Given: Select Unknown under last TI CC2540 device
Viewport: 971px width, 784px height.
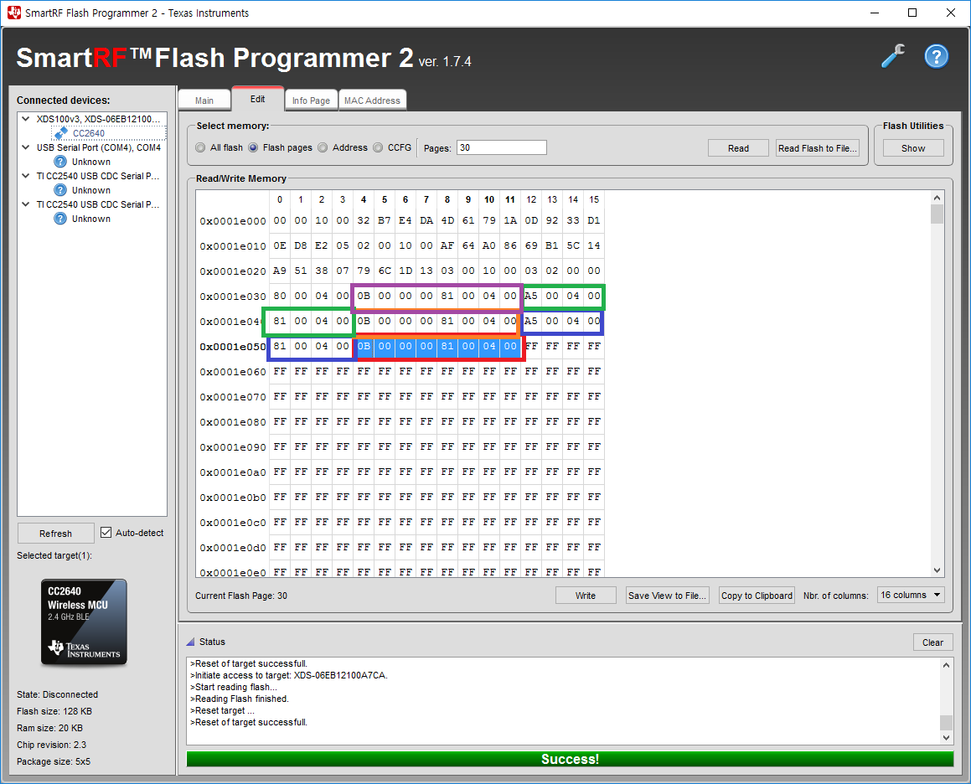Looking at the screenshot, I should pos(91,219).
